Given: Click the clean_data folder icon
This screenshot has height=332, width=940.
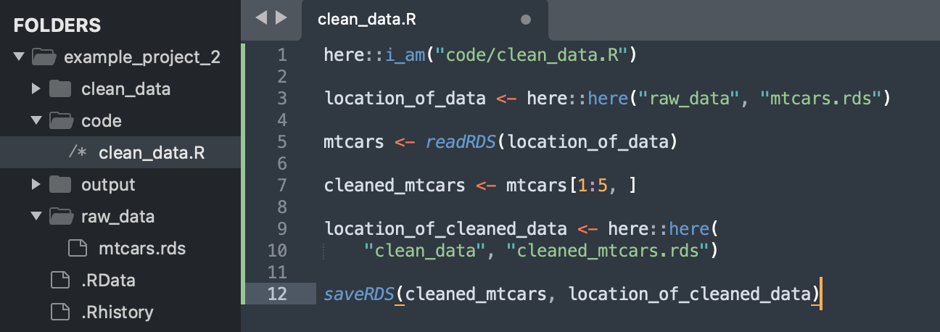Looking at the screenshot, I should point(60,89).
